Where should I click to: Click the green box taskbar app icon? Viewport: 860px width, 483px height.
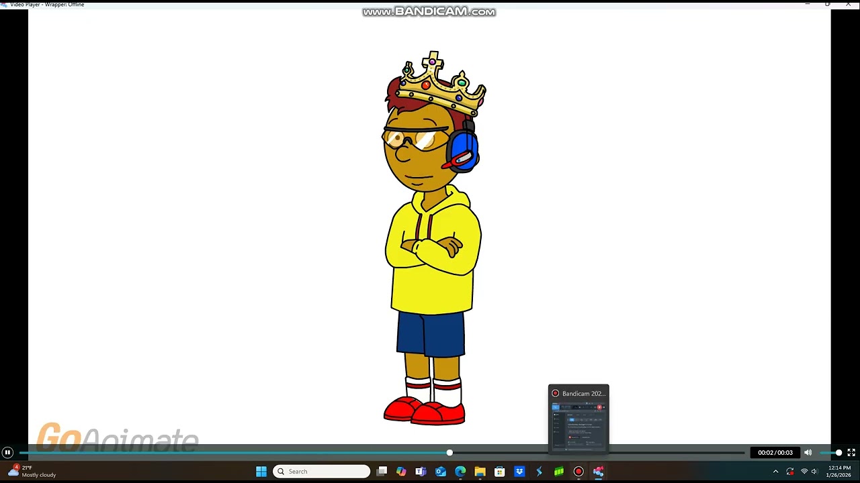558,472
